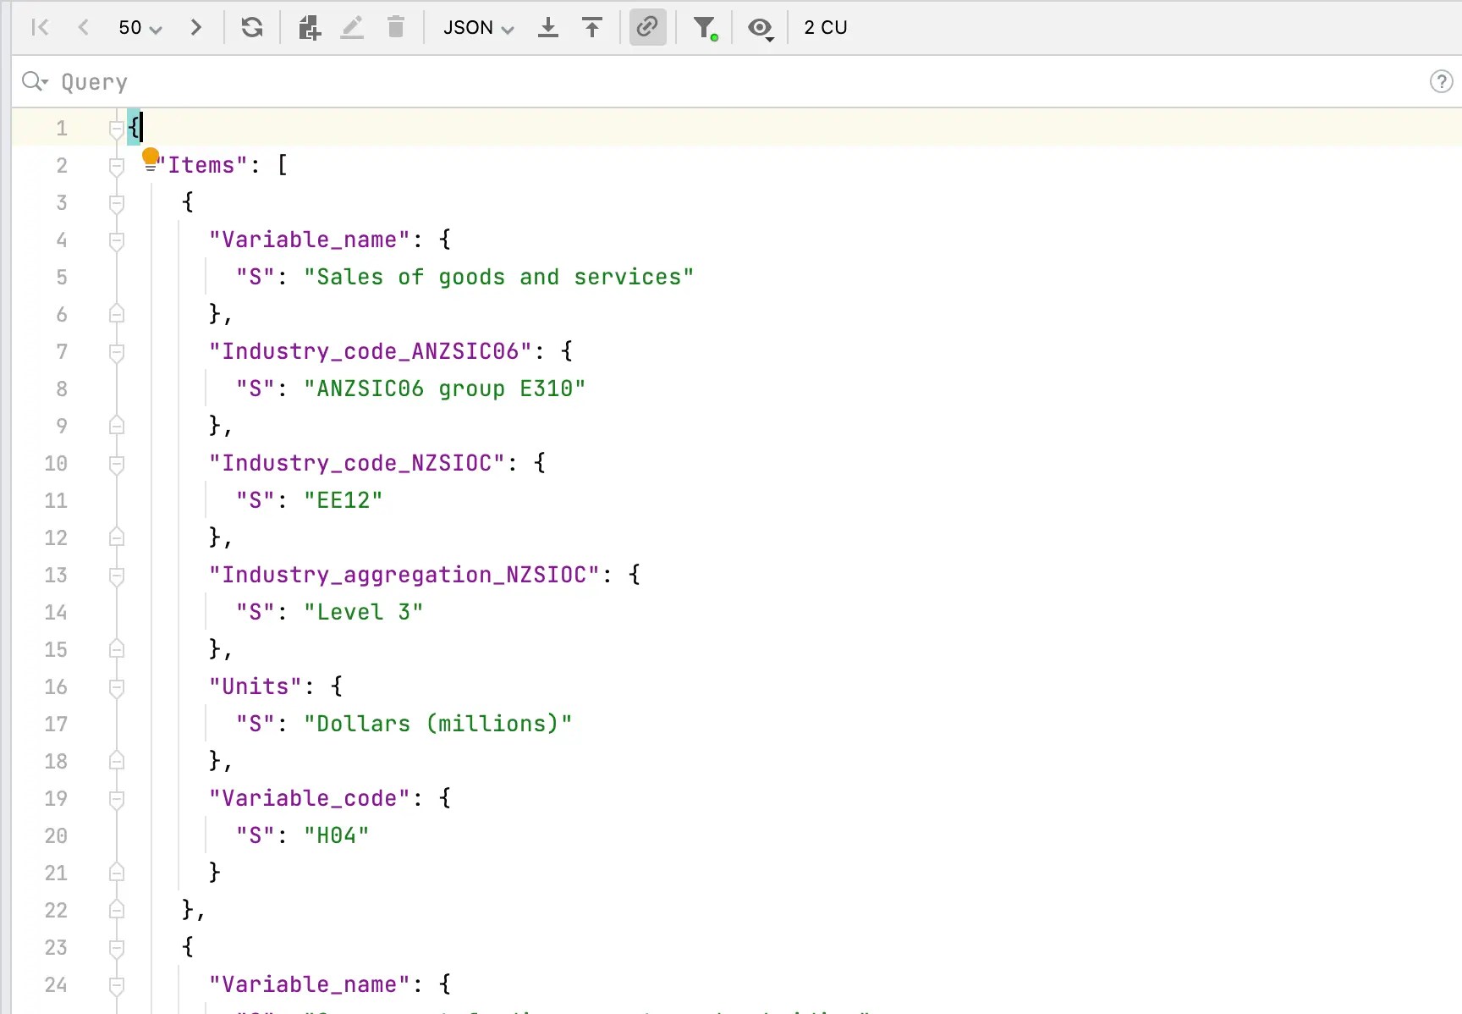Open query help with the question mark icon
The width and height of the screenshot is (1462, 1014).
[1441, 81]
